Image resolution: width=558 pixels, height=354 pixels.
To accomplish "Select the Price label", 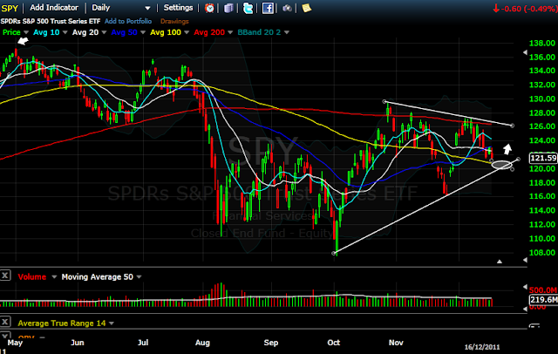I will 11,32.
